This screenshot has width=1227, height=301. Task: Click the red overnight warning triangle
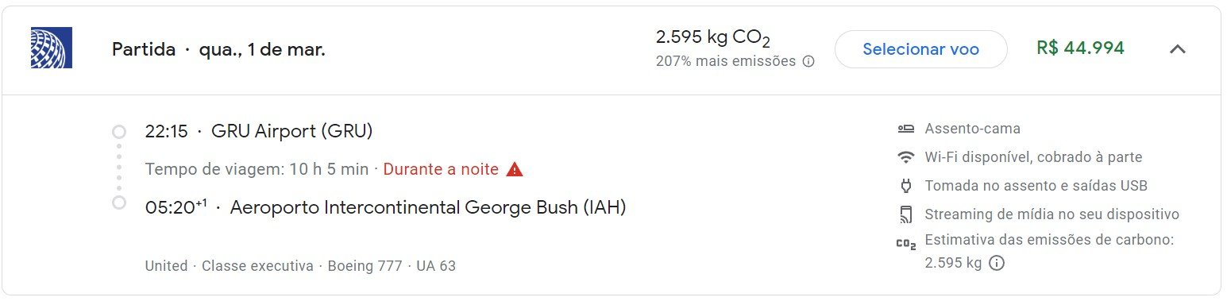pyautogui.click(x=515, y=169)
